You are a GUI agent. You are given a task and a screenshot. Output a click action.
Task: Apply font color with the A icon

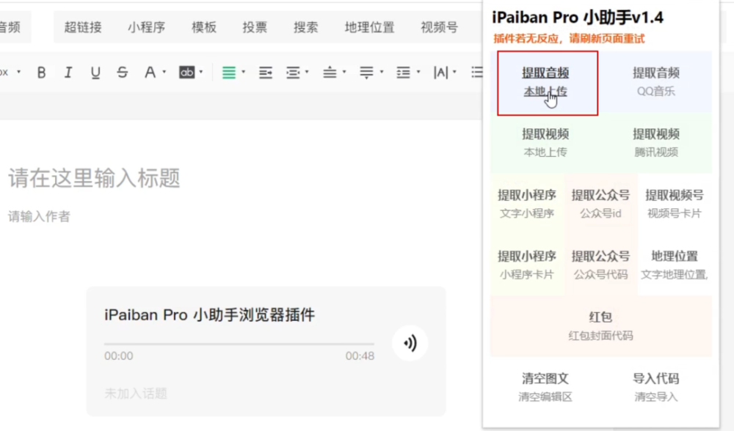click(x=150, y=73)
